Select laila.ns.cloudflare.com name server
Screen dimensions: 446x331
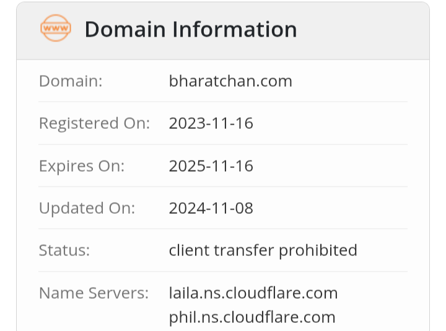(253, 293)
